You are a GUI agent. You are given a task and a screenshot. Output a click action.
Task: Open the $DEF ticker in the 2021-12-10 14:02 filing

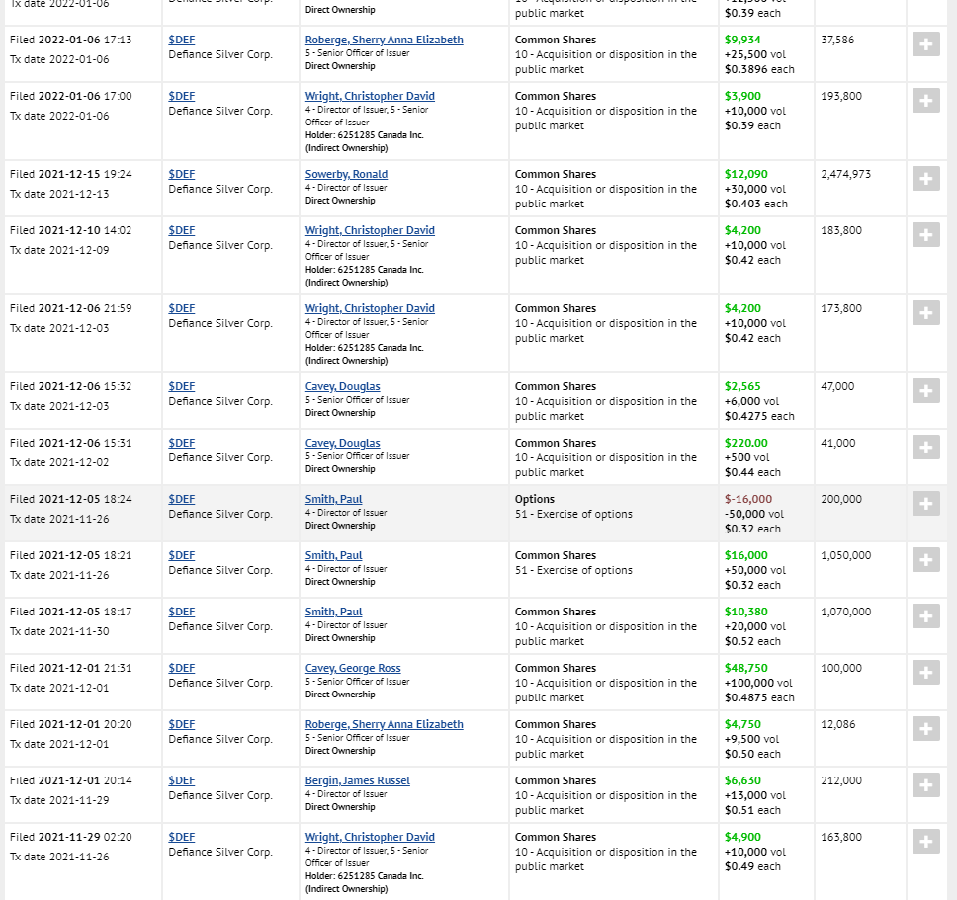coord(181,230)
